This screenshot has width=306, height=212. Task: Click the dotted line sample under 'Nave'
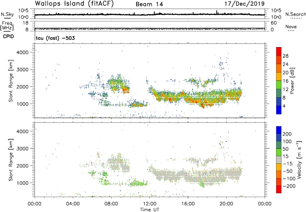click(x=291, y=31)
